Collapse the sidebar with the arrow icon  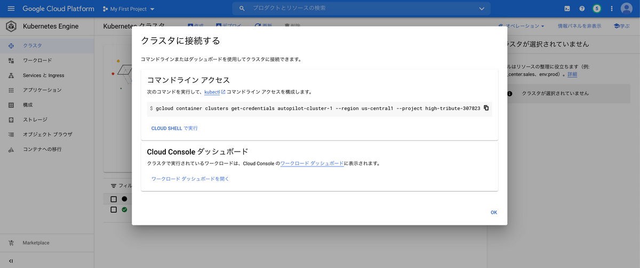(11, 261)
